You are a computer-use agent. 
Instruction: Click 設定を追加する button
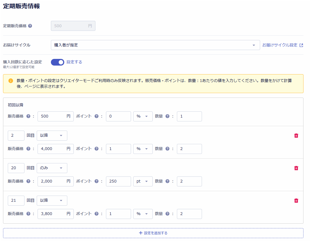pyautogui.click(x=153, y=233)
